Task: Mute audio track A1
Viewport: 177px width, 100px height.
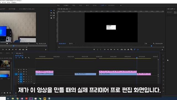Action: pos(26,77)
